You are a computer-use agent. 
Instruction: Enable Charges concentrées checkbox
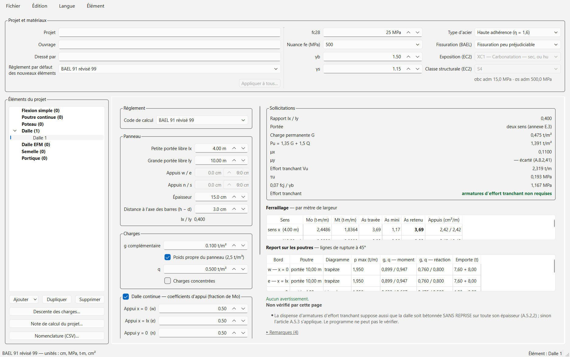pos(168,281)
